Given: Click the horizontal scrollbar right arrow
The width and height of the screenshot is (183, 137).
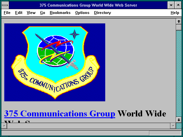Looking at the screenshot, I should 173,126.
